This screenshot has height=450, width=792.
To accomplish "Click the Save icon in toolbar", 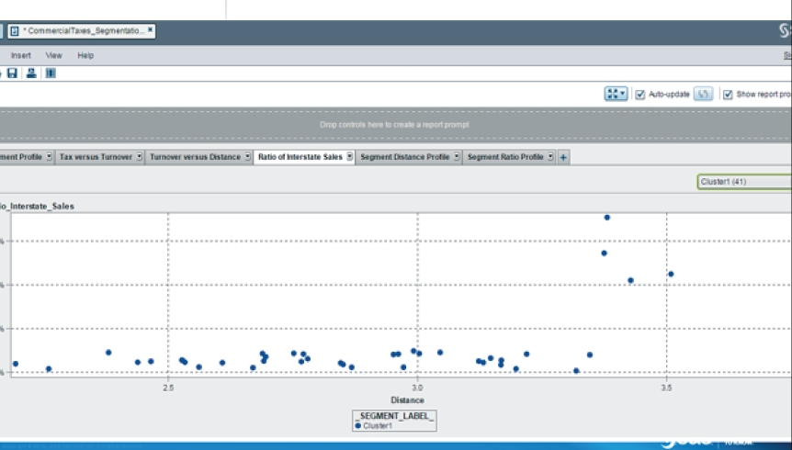I will tap(13, 73).
